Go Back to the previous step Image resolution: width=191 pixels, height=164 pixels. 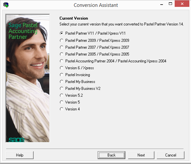pyautogui.click(x=111, y=155)
